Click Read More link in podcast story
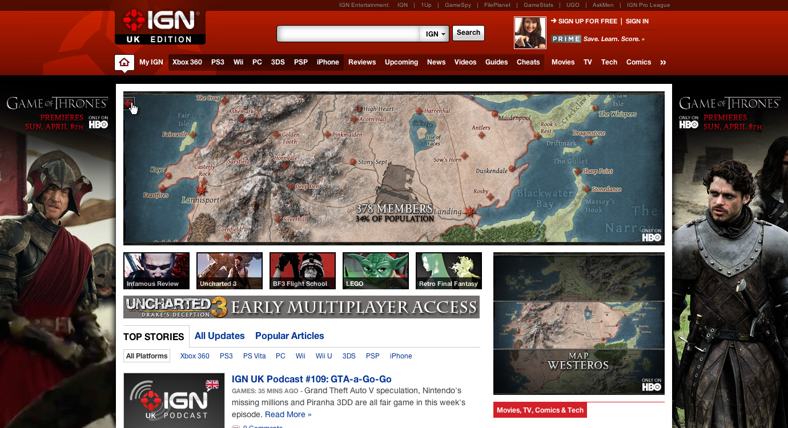The height and width of the screenshot is (428, 788). click(288, 415)
